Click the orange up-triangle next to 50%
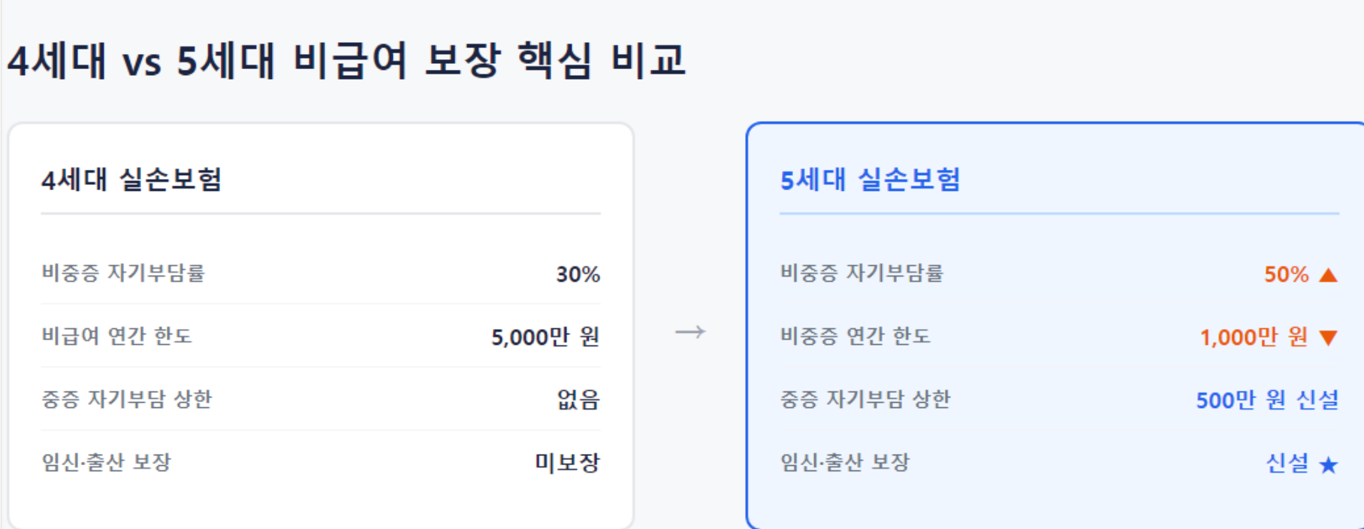1364x529 pixels. tap(1328, 274)
